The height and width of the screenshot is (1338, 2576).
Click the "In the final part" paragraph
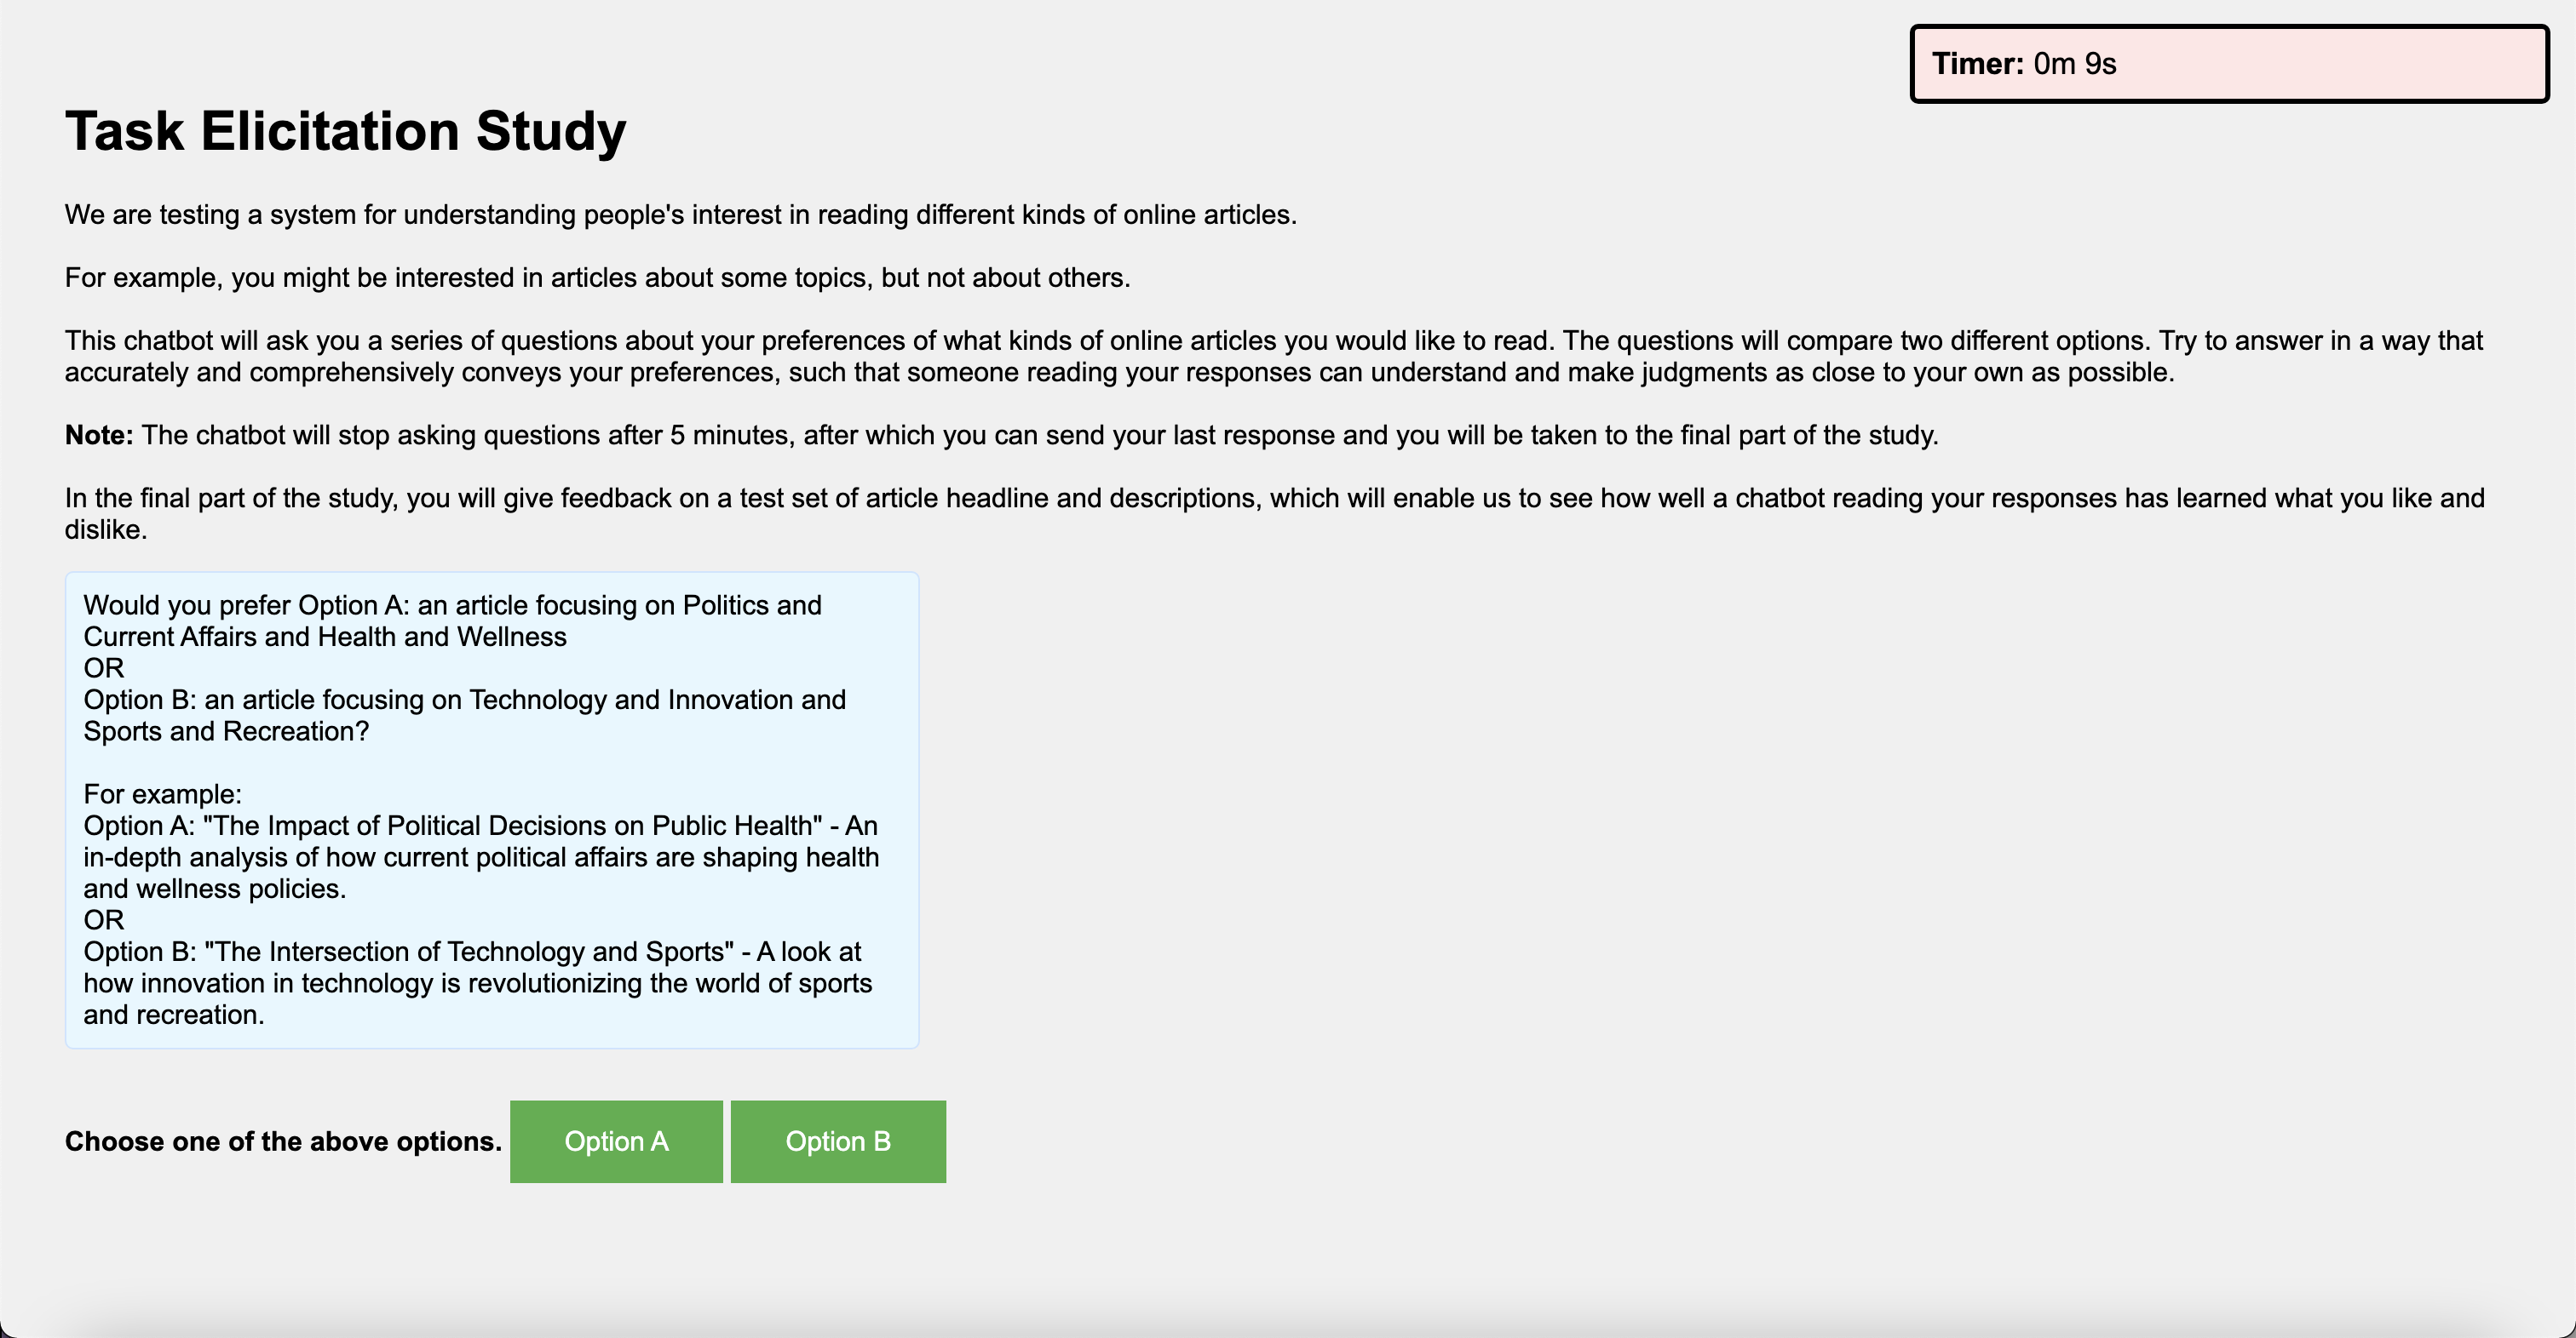[x=1272, y=513]
